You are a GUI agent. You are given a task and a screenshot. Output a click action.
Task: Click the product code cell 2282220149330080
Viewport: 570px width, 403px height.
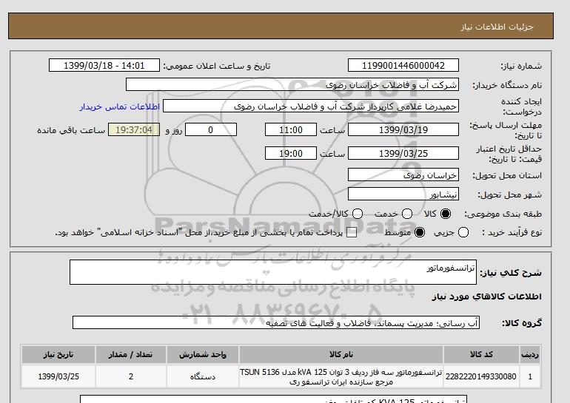tap(481, 376)
